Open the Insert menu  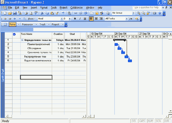click(x=34, y=8)
